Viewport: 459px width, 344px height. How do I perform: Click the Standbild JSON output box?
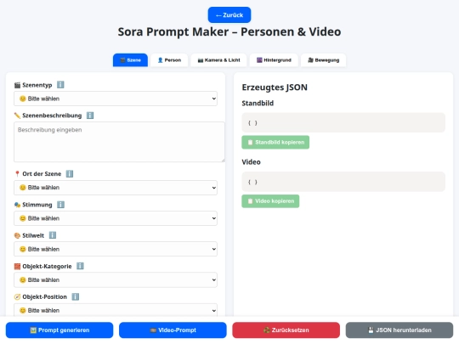coord(343,122)
